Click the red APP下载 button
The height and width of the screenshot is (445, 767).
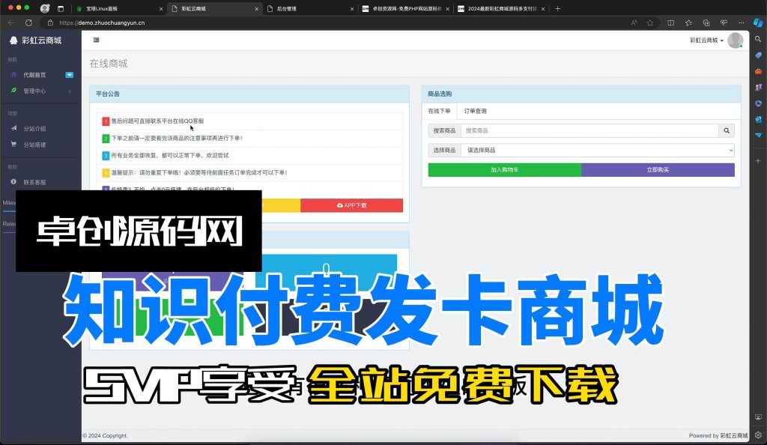352,205
